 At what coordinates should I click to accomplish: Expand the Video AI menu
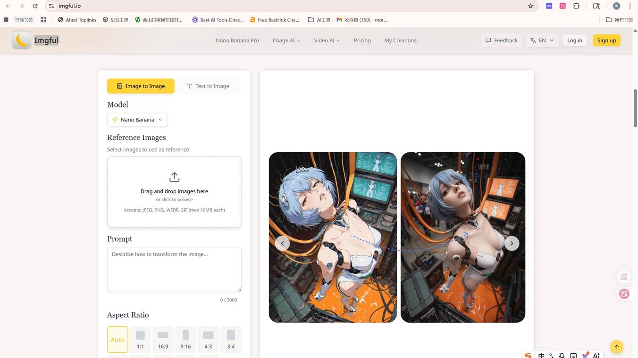pyautogui.click(x=327, y=41)
